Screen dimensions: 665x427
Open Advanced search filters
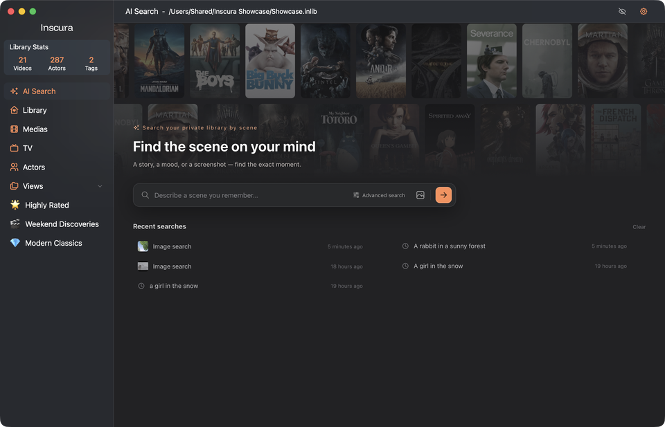[x=379, y=195]
